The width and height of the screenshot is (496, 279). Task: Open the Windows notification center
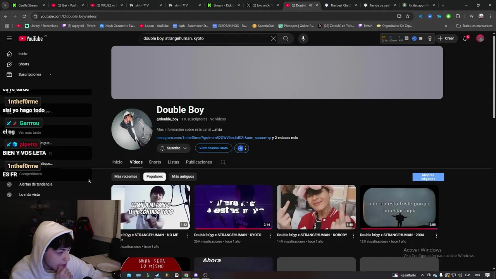coord(487,275)
